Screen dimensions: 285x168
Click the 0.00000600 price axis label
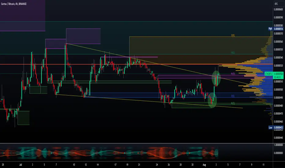[x=279, y=9]
